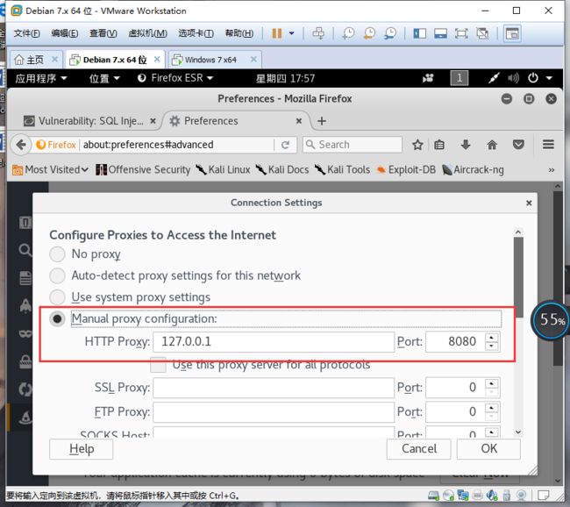Switch to Vulnerability: SQL Inje... tab

point(90,121)
